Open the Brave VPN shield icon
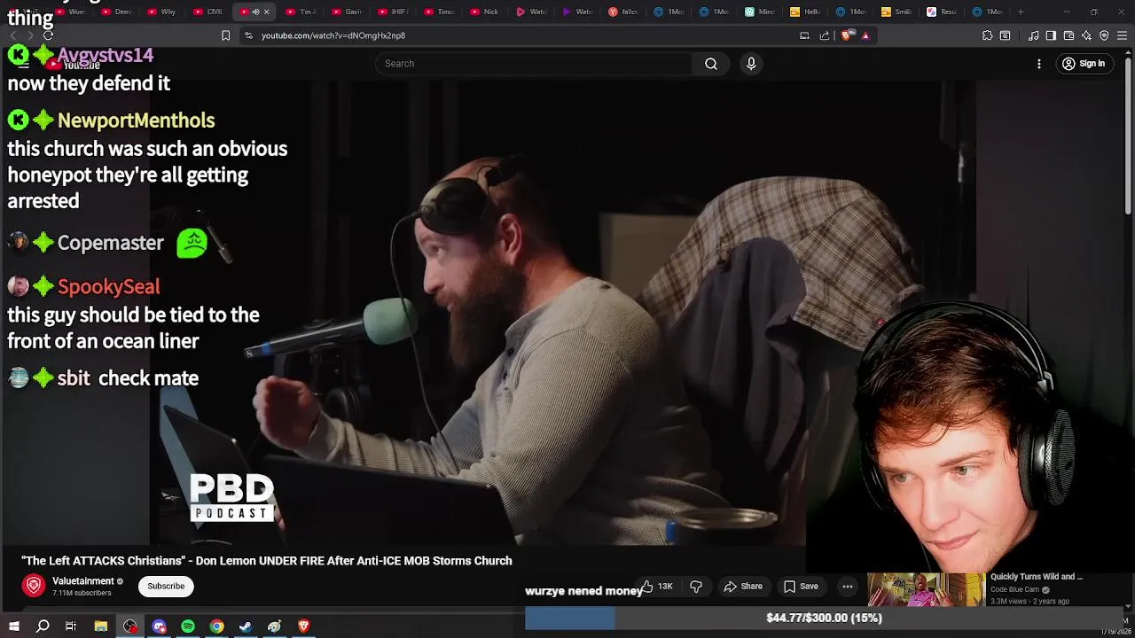 pyautogui.click(x=1104, y=35)
